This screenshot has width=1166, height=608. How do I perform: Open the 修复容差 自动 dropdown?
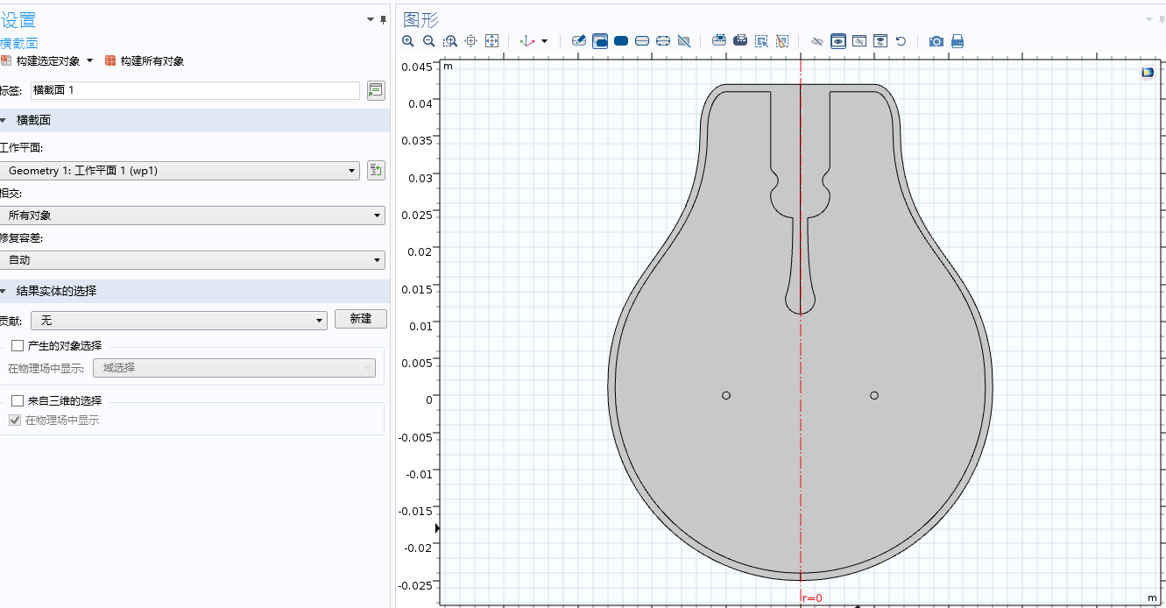[193, 260]
